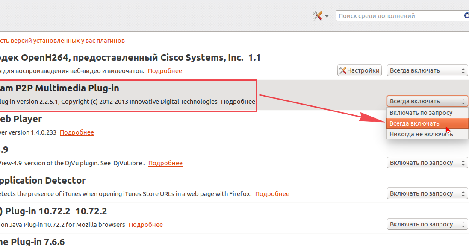Choose Никогда не включать in open list
The height and width of the screenshot is (246, 469).
click(x=427, y=134)
